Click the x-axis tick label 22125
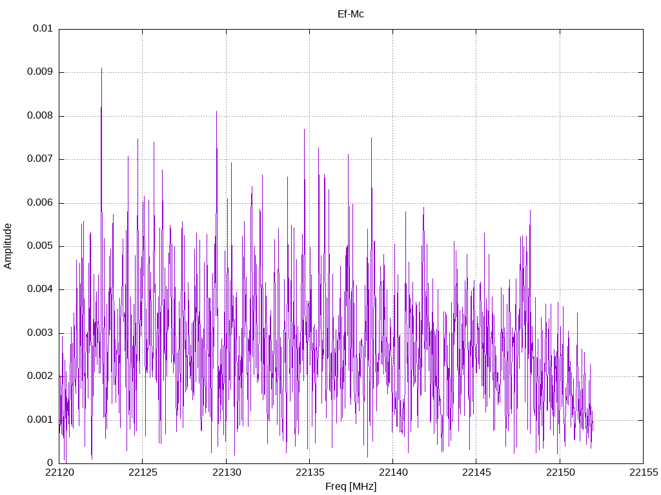This screenshot has width=661, height=495. point(143,472)
